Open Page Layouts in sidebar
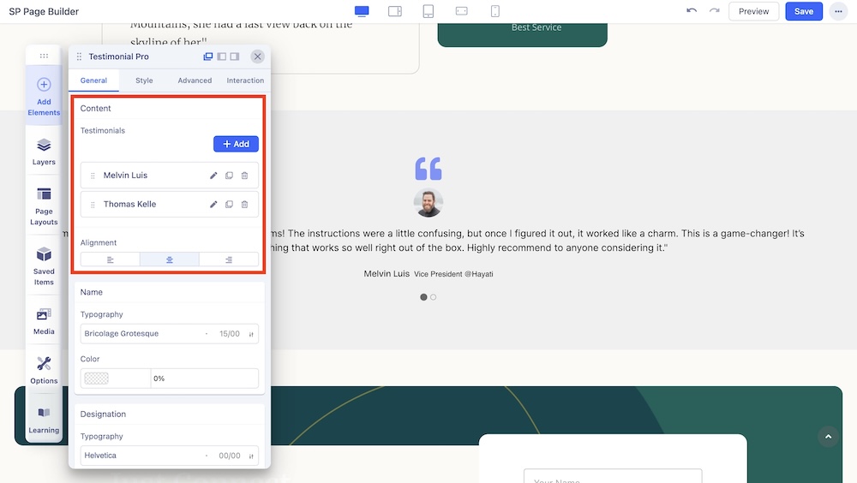Screen dimensions: 857x483 point(44,206)
